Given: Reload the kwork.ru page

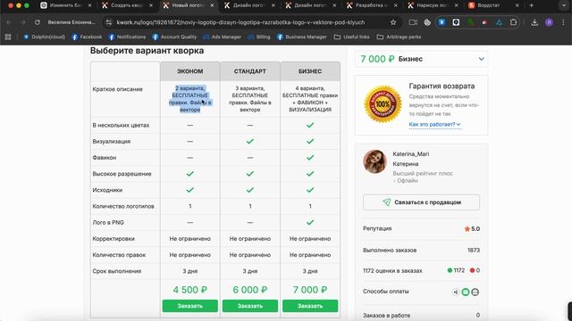Looking at the screenshot, I should coord(38,22).
